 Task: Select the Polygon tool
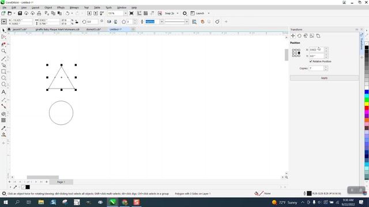pos(3,85)
